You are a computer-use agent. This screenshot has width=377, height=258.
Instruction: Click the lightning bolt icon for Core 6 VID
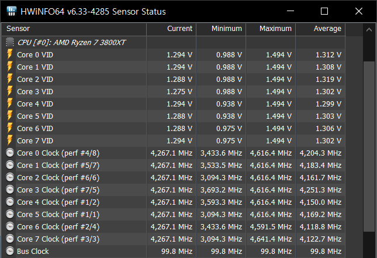click(10, 128)
